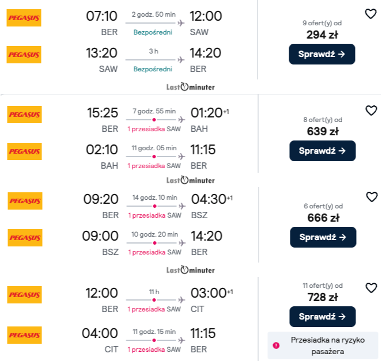Favorite the 294 zł flight offer
Screen dimensions: 382x361
pyautogui.click(x=371, y=14)
